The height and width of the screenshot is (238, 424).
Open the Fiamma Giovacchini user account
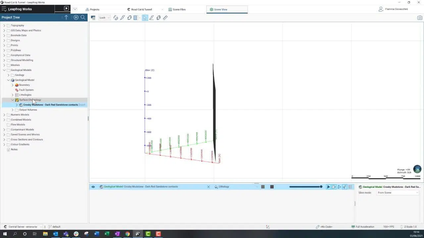pyautogui.click(x=393, y=9)
